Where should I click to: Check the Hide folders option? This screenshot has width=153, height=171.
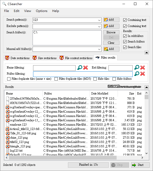(114, 79)
